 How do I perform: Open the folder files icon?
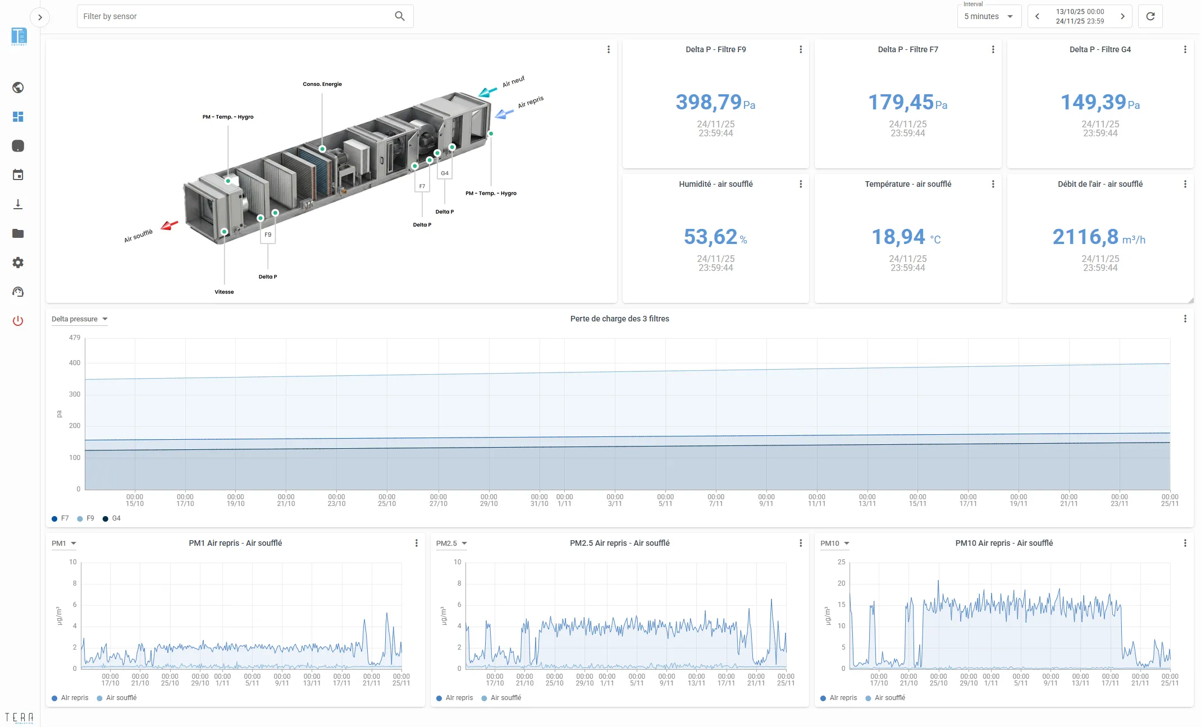click(18, 233)
